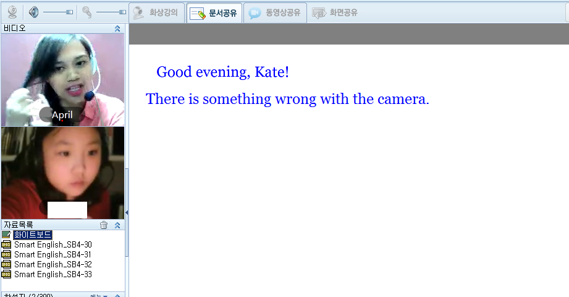Collapse the 자료목록 panel
Viewport: 569px width, 297px height.
pyautogui.click(x=117, y=225)
